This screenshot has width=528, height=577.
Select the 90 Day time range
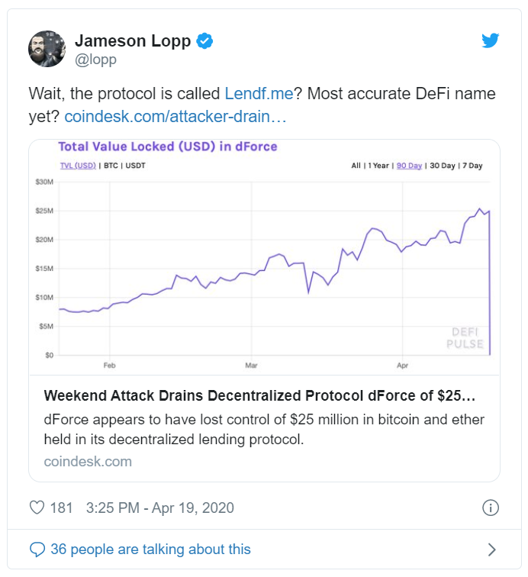(x=408, y=166)
